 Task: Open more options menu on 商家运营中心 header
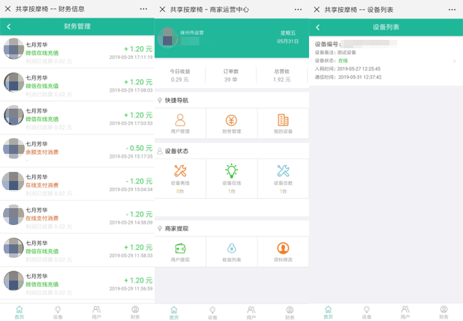coord(298,9)
